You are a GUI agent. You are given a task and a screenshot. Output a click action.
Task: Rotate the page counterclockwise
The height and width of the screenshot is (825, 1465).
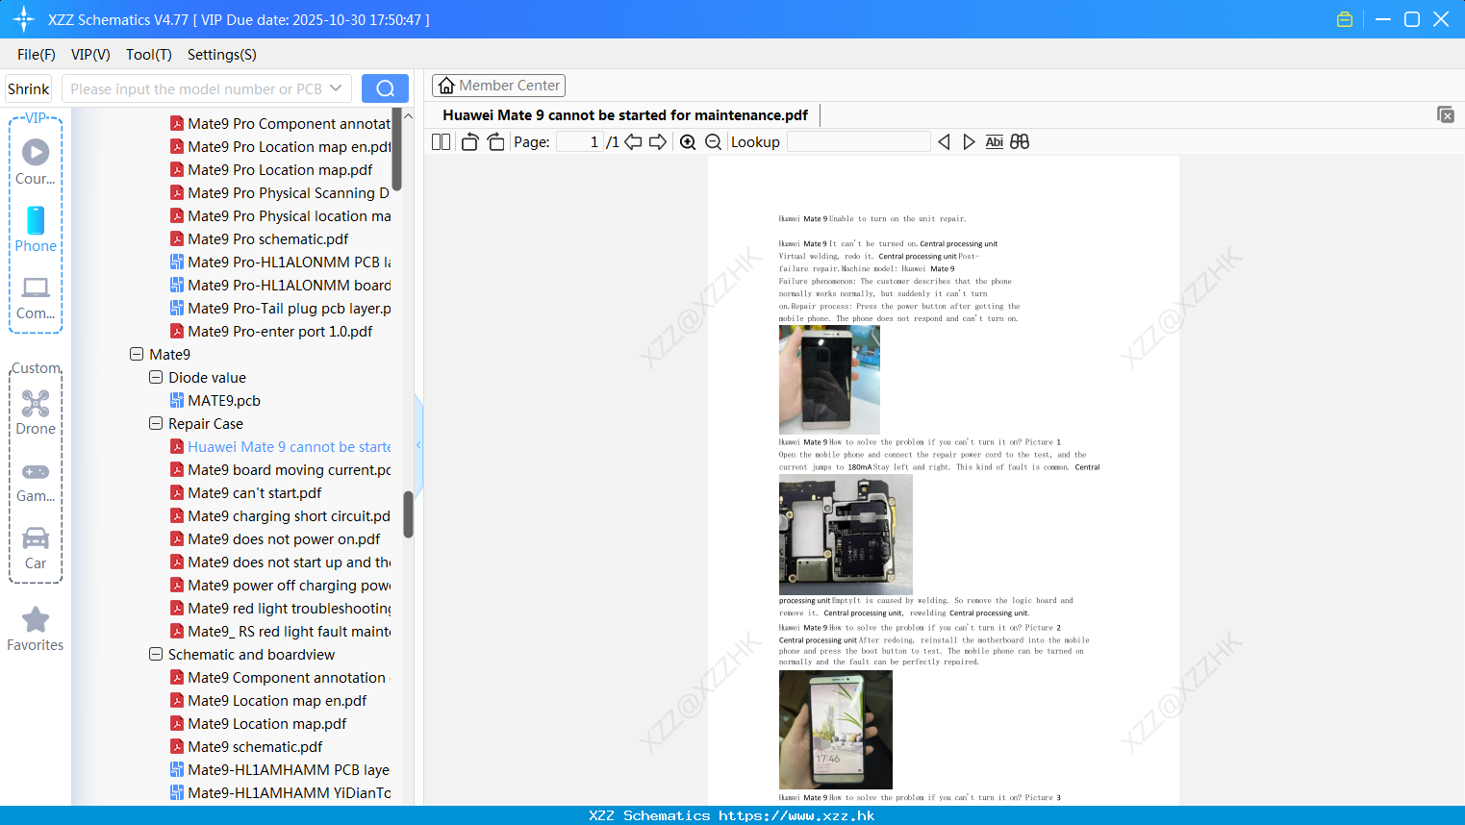[470, 142]
